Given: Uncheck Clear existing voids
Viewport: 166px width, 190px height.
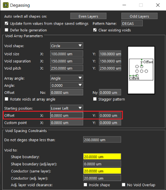Looking at the screenshot, I should [x=95, y=30].
